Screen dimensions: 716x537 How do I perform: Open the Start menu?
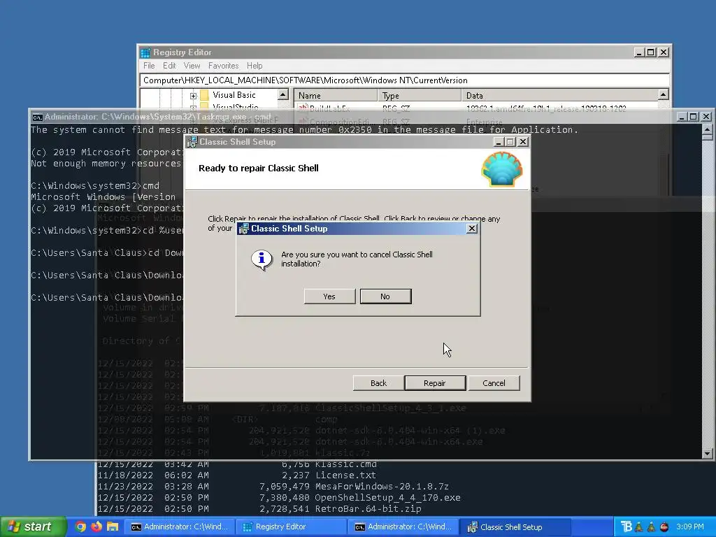32,527
